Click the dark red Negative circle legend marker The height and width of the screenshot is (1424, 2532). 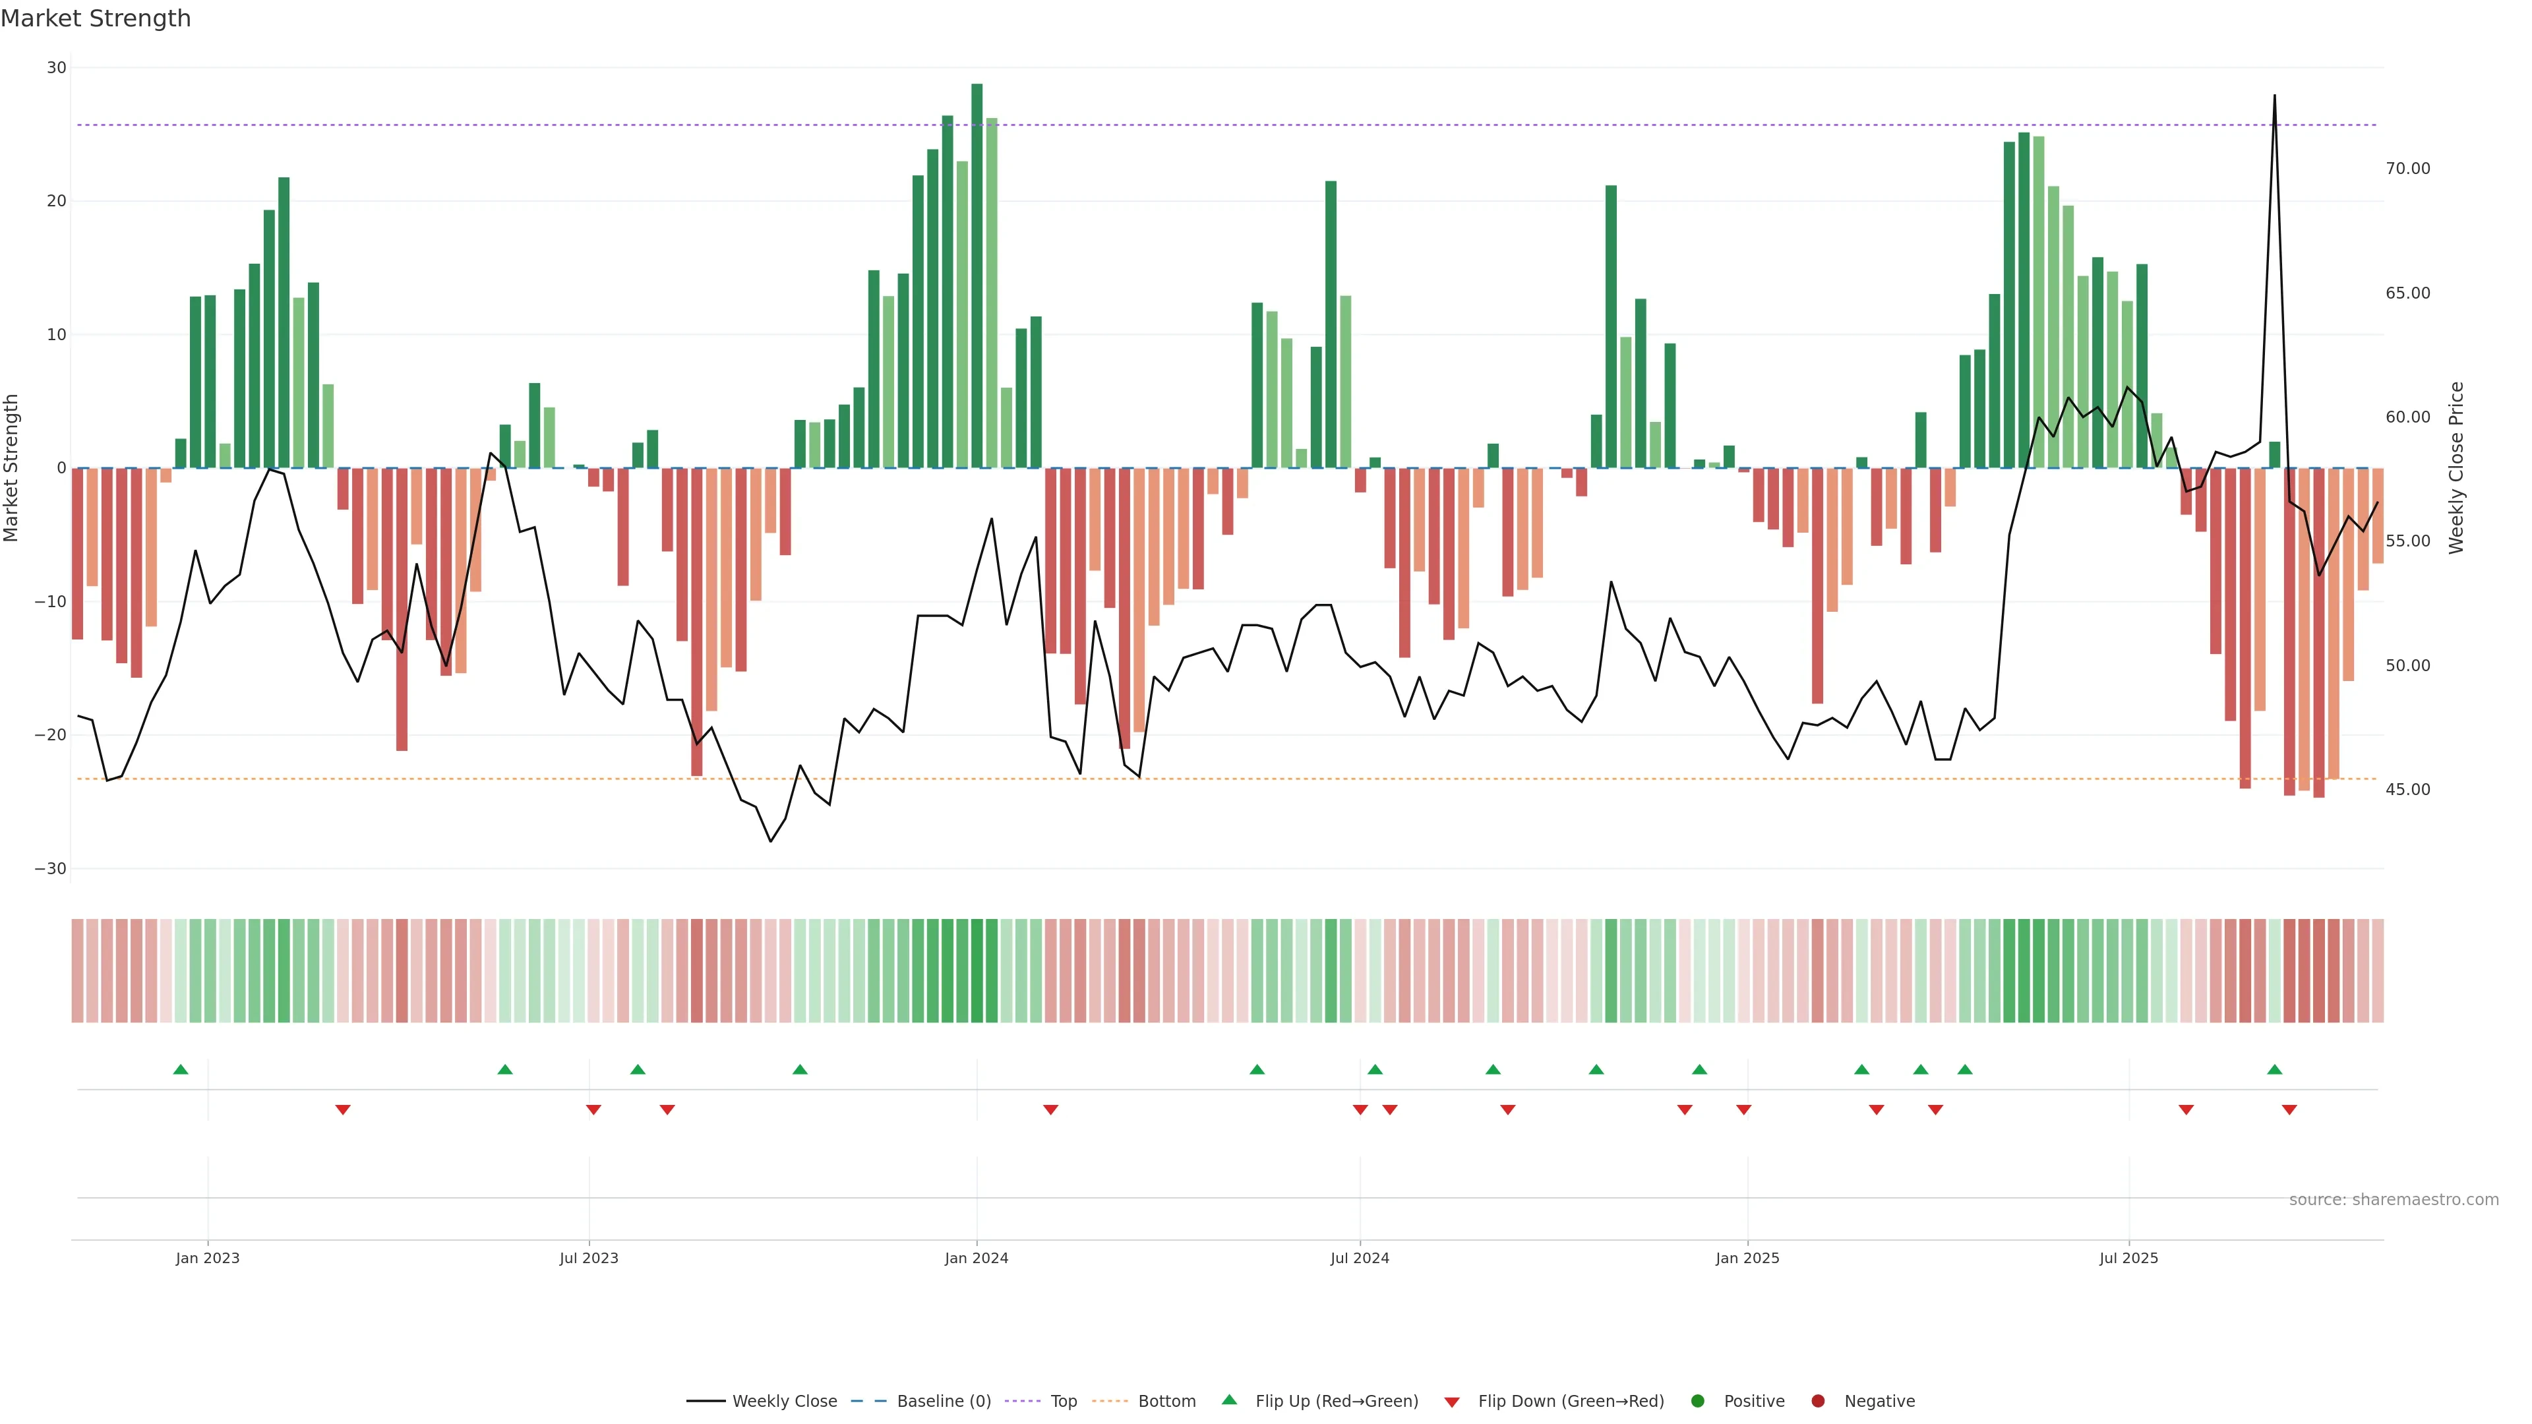point(1817,1400)
